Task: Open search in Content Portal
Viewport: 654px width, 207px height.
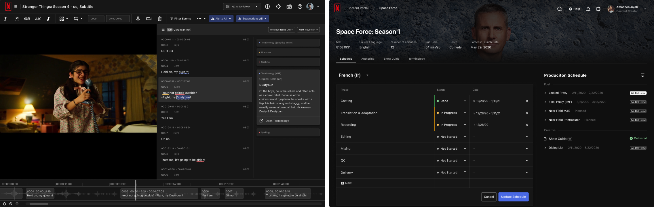Action: 560,9
